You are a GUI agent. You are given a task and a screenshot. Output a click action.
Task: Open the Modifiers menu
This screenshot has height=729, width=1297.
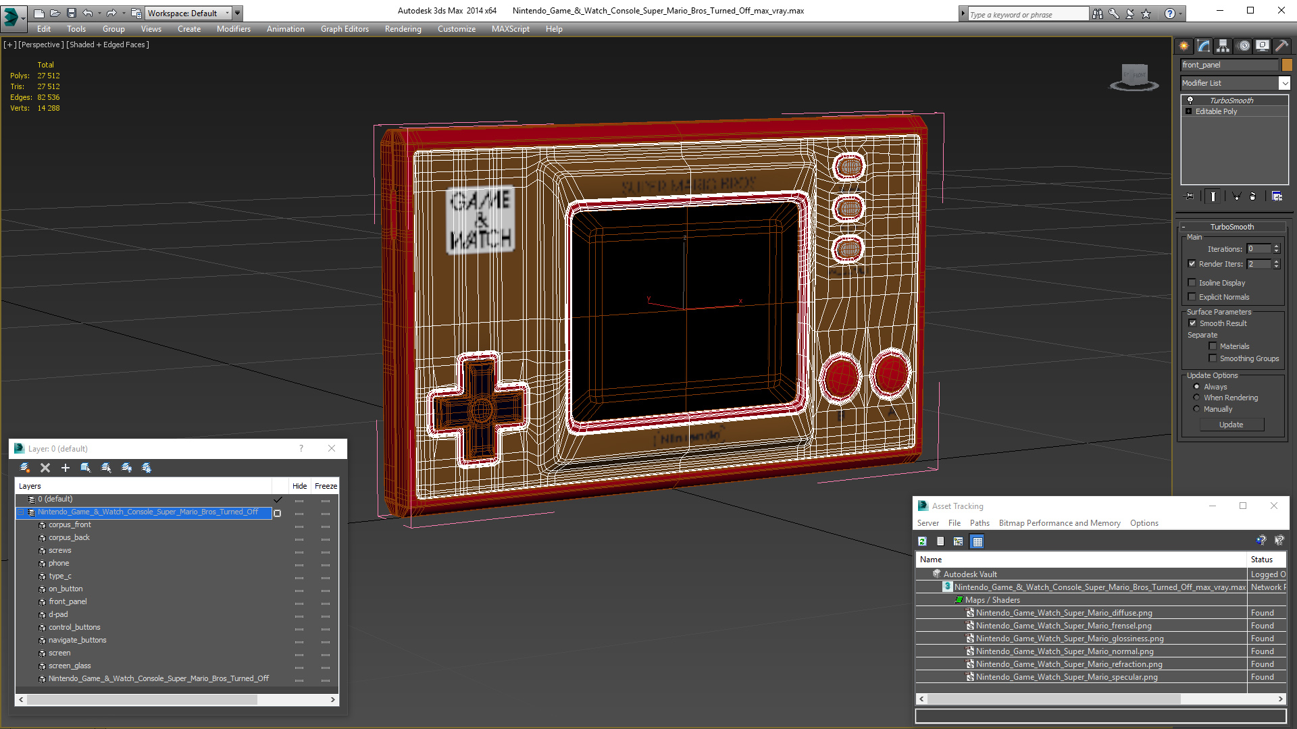[234, 29]
